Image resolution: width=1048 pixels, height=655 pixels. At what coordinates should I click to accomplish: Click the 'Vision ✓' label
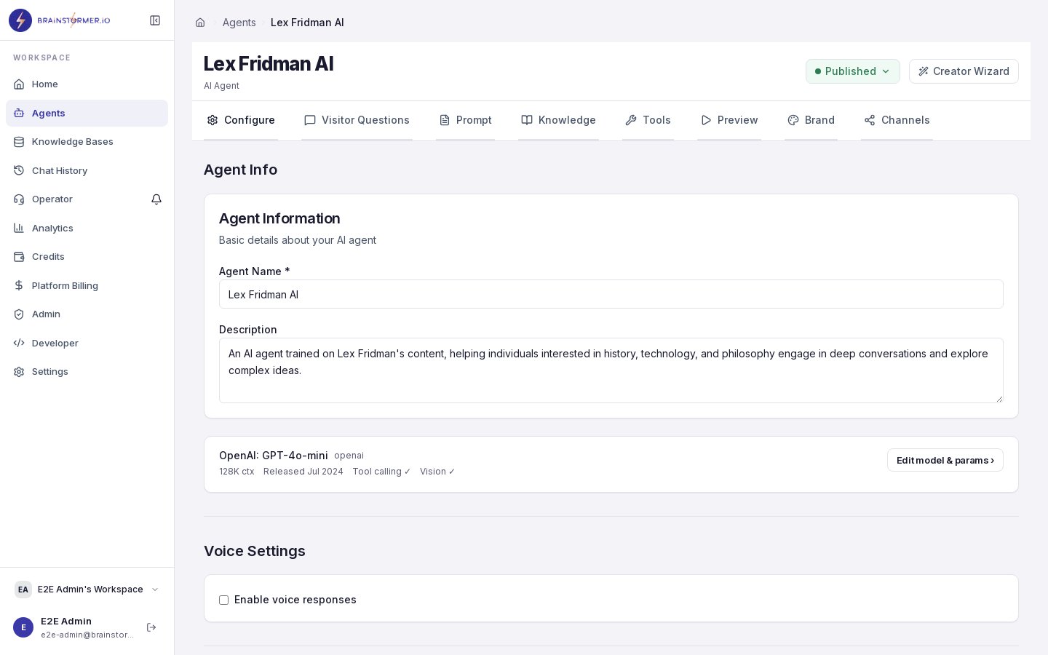(437, 472)
